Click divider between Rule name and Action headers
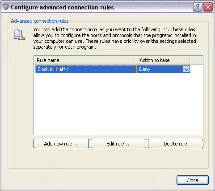 coord(136,60)
